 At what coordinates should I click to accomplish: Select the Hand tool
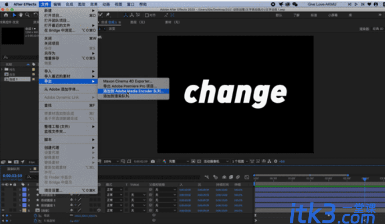pos(21,15)
